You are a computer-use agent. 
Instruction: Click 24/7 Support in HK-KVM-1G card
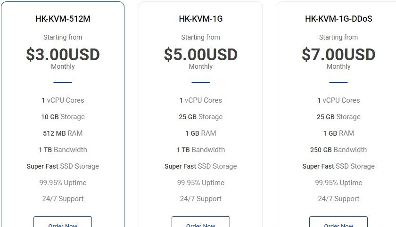pyautogui.click(x=201, y=199)
